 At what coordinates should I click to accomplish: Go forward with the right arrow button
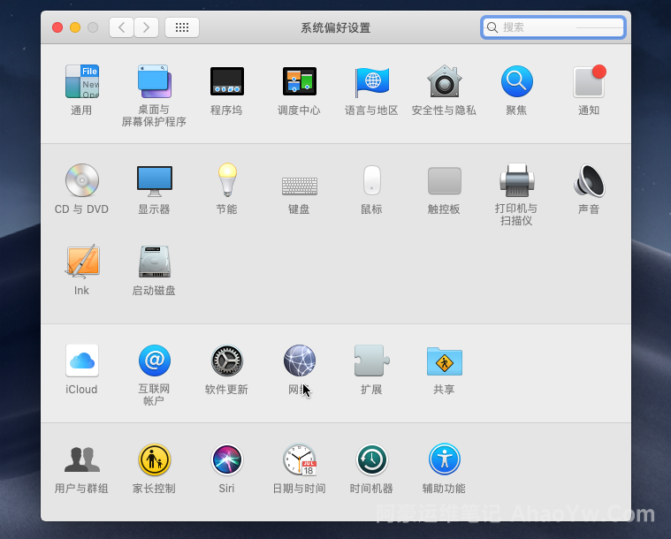point(147,27)
